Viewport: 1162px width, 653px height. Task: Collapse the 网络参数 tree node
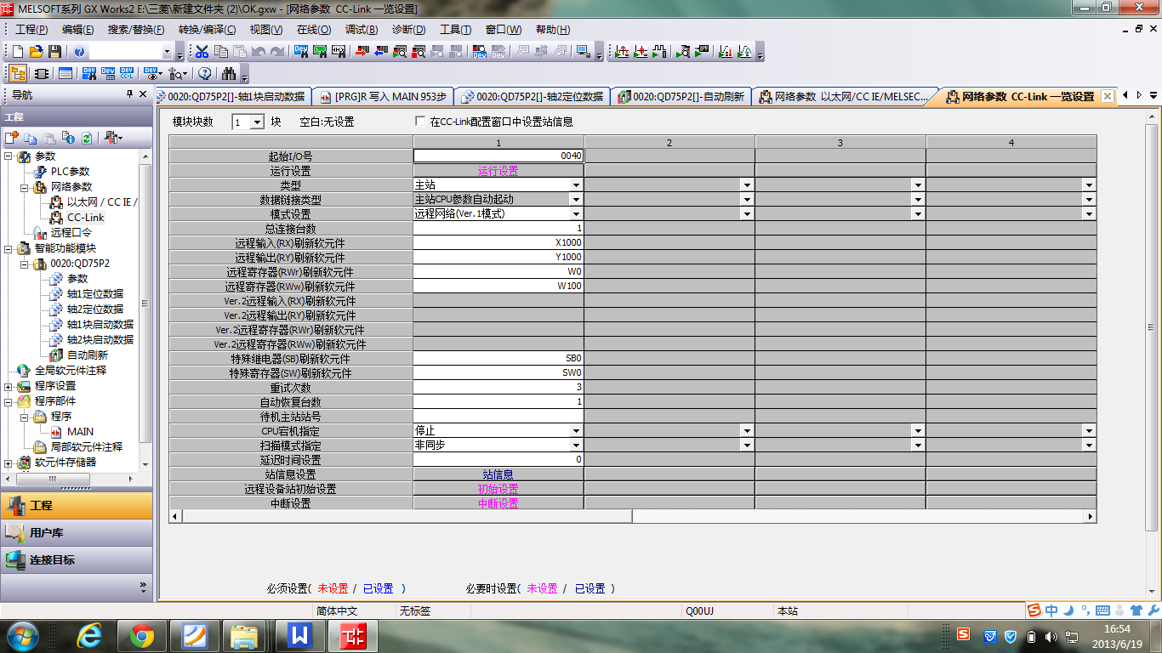pyautogui.click(x=25, y=187)
